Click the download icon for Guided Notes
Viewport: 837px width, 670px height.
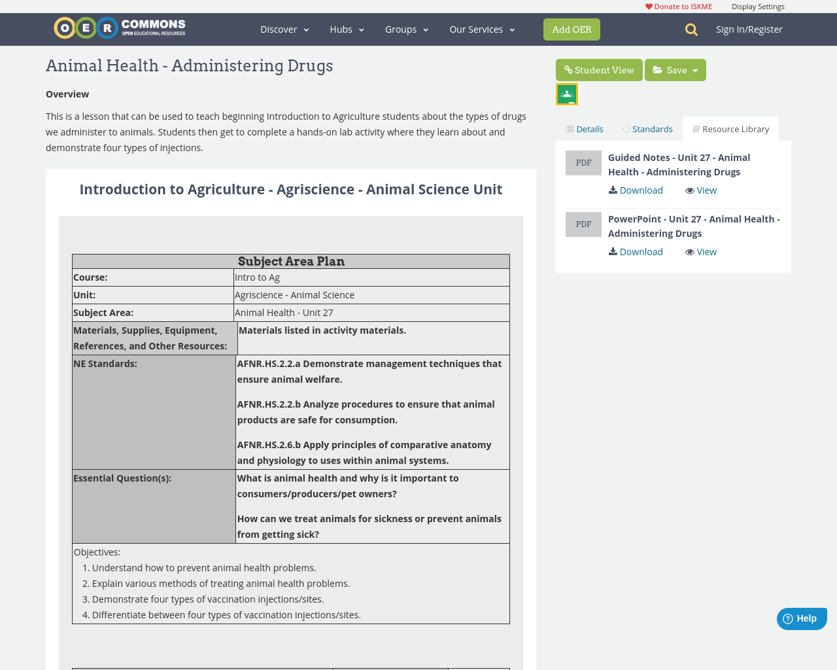click(612, 189)
